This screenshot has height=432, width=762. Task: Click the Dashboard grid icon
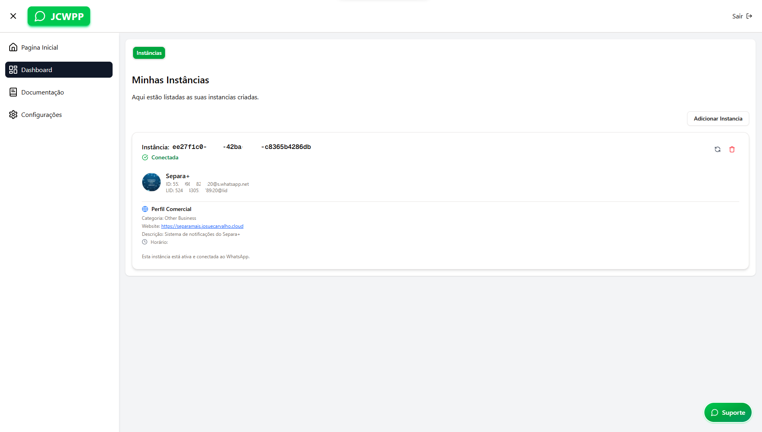[x=13, y=70]
